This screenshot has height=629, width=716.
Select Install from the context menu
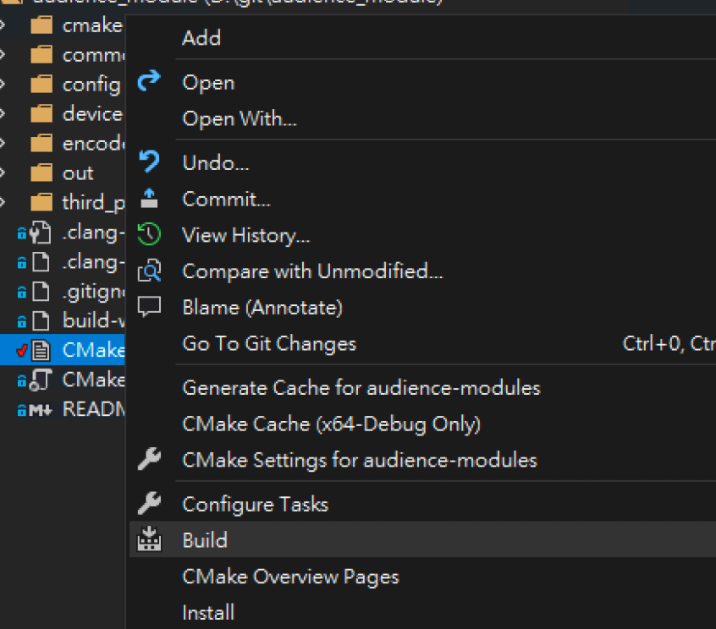[x=208, y=612]
